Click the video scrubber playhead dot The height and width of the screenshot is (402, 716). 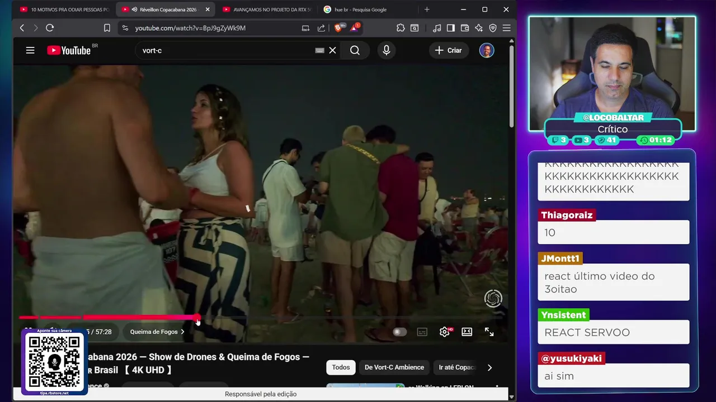pos(197,318)
